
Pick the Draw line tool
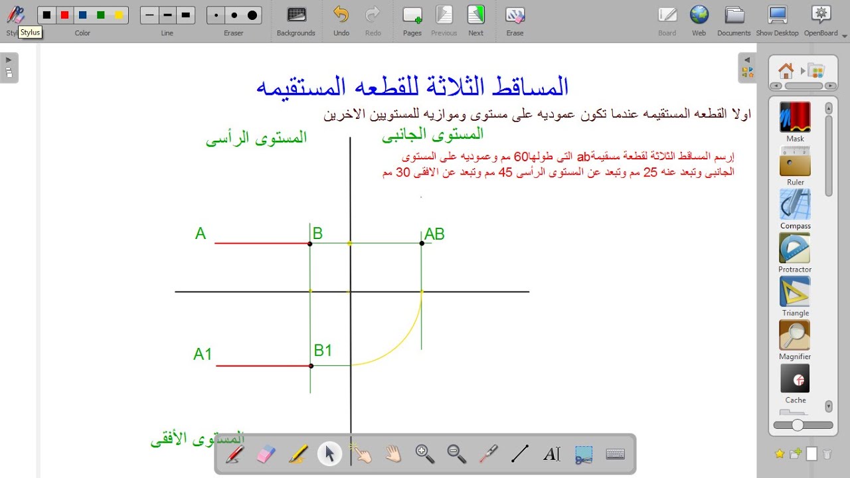520,454
